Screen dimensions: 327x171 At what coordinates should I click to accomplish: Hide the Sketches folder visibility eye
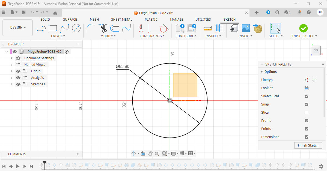(x=18, y=84)
